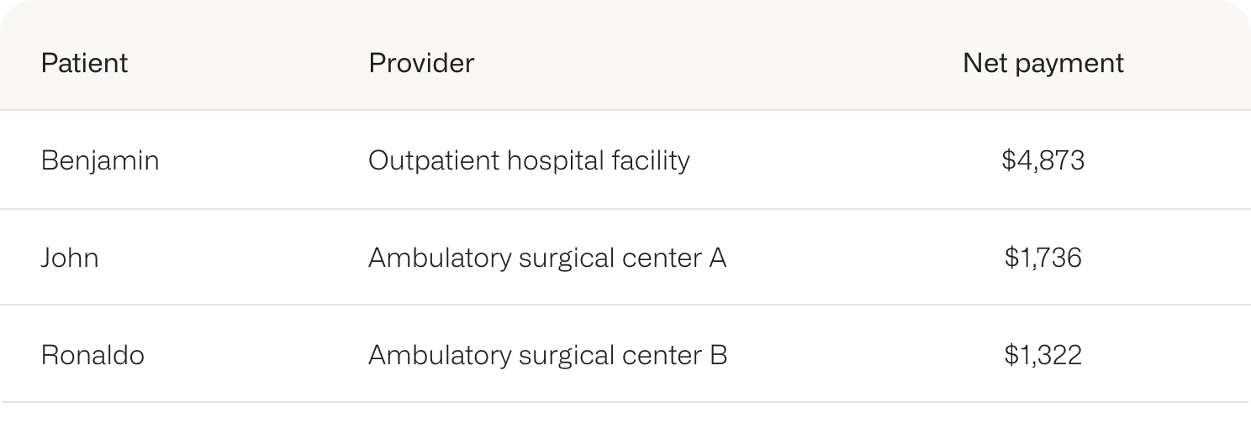Select the $1,736 payment value

point(1042,258)
